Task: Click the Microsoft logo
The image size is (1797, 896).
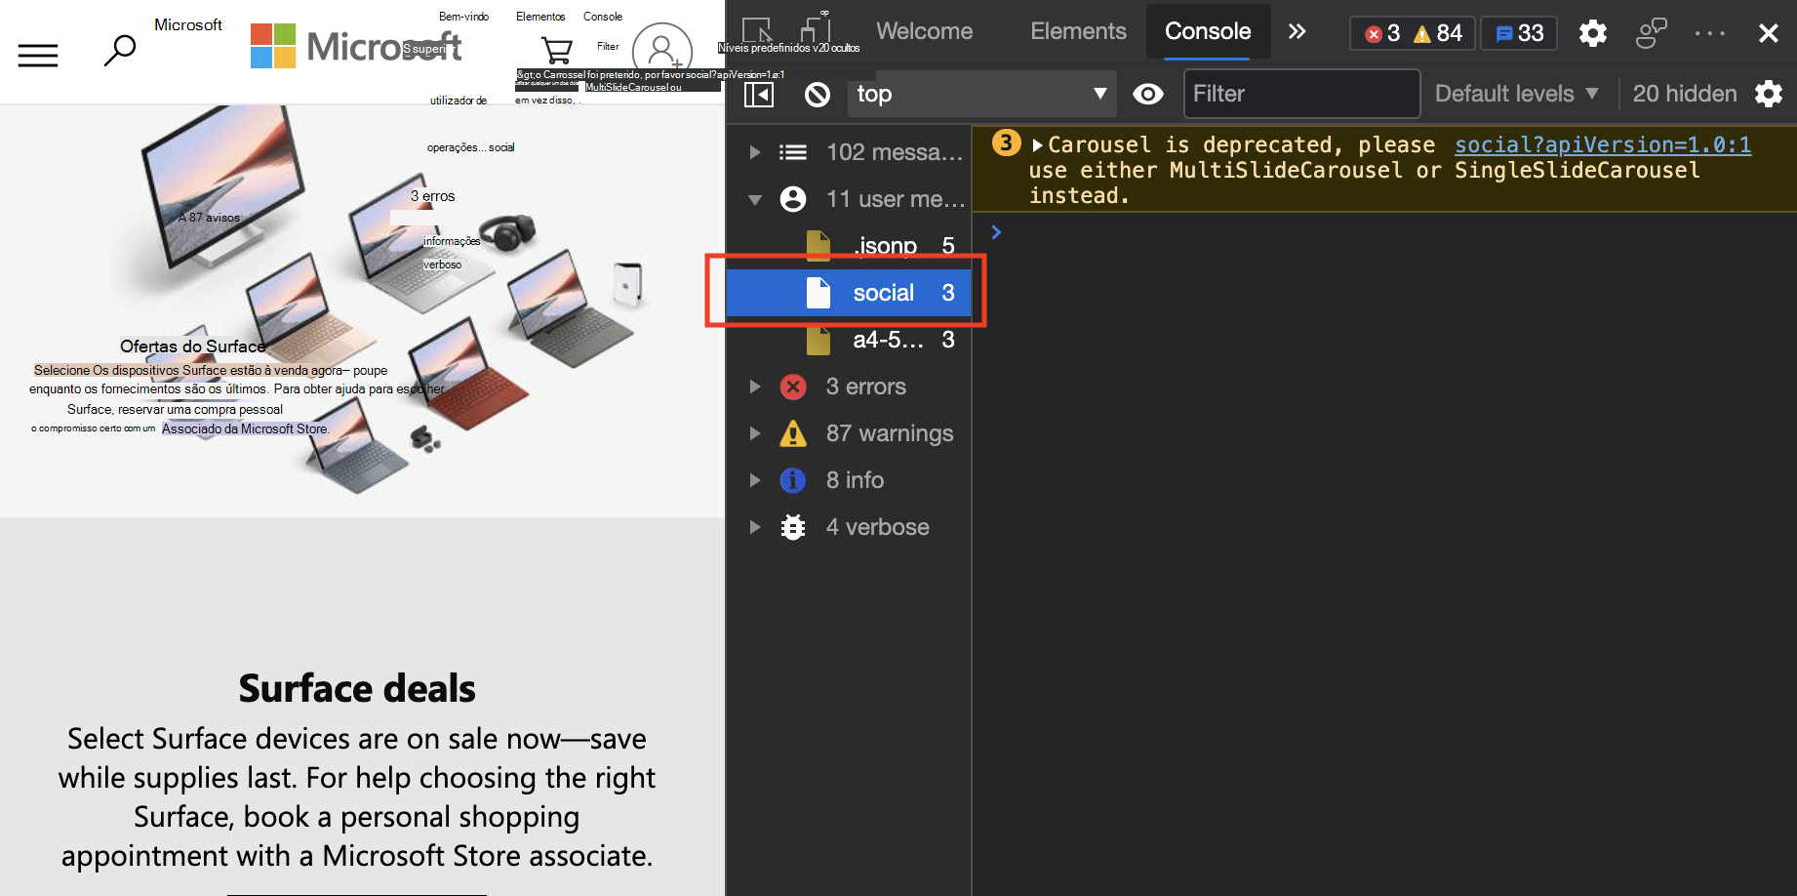Action: click(356, 46)
